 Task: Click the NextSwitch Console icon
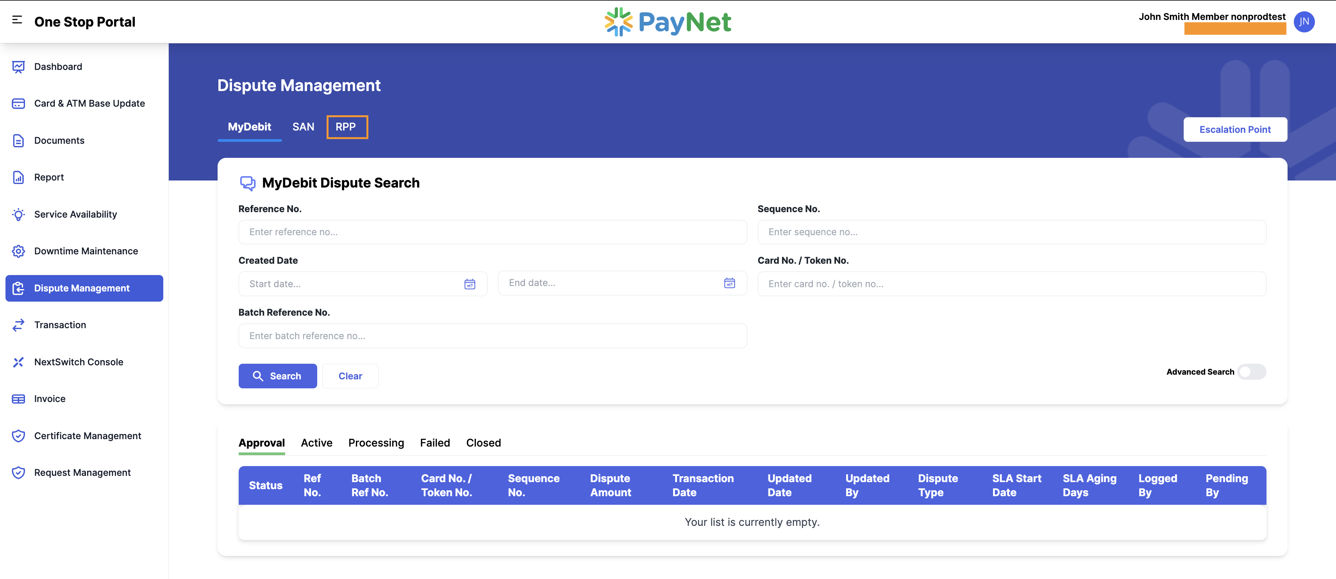[18, 362]
